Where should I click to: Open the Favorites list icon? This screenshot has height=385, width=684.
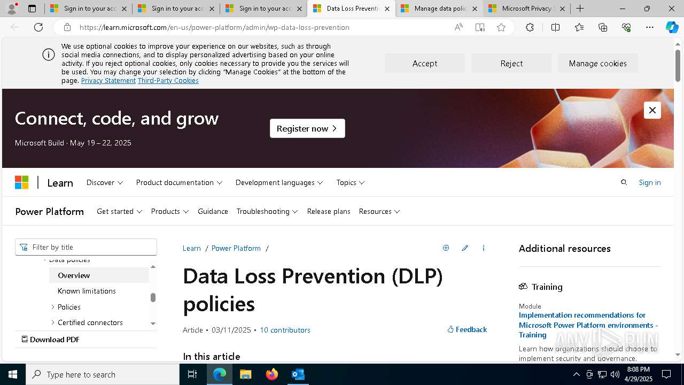[579, 27]
